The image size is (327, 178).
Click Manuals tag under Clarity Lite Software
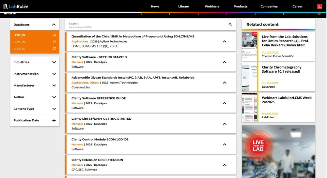[x=77, y=124]
